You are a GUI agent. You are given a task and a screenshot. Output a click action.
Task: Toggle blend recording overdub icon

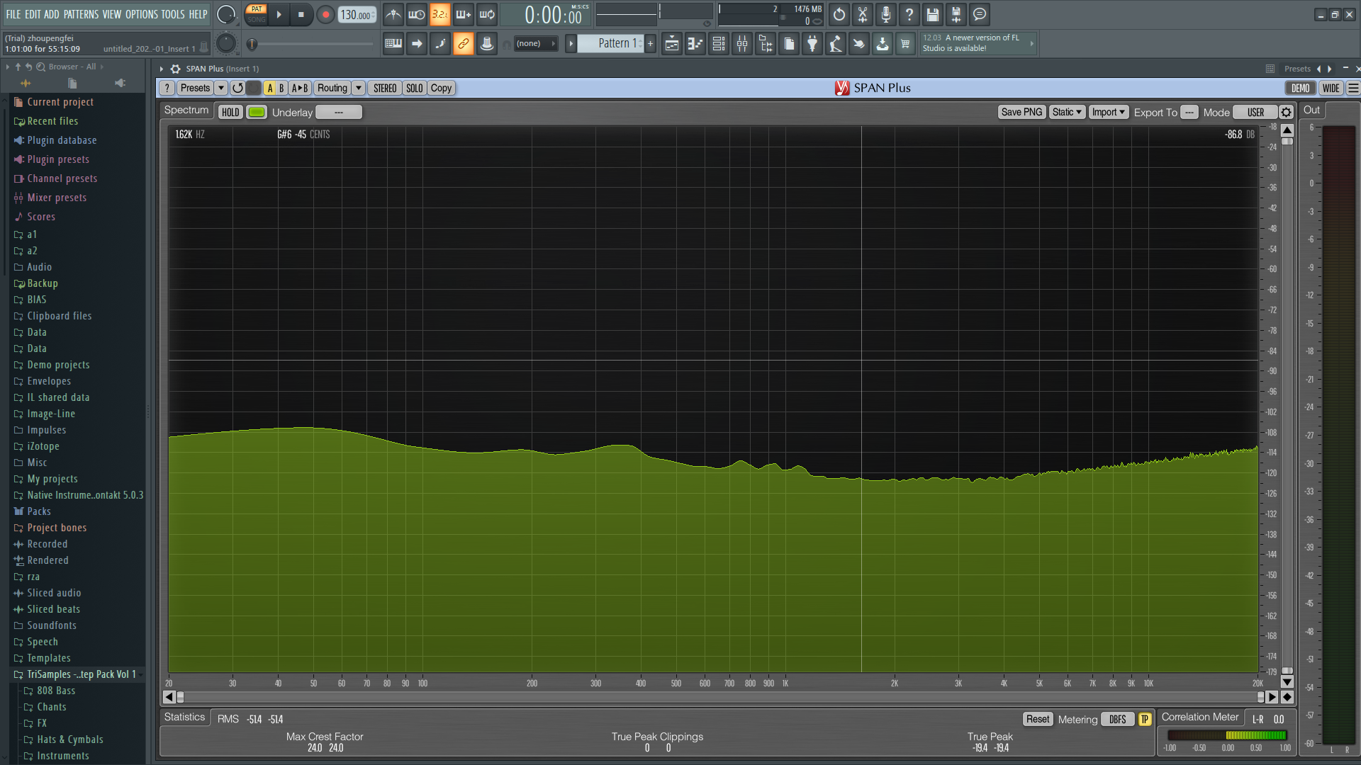pos(464,14)
